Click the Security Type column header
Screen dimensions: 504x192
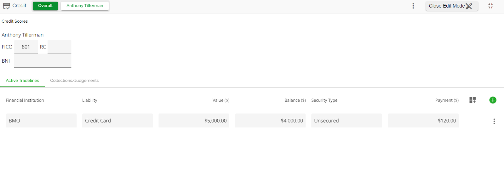[x=324, y=100]
